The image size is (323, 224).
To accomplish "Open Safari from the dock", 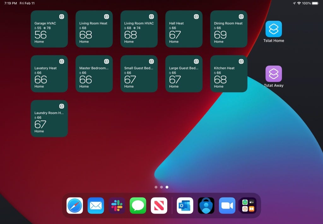I will (x=75, y=205).
